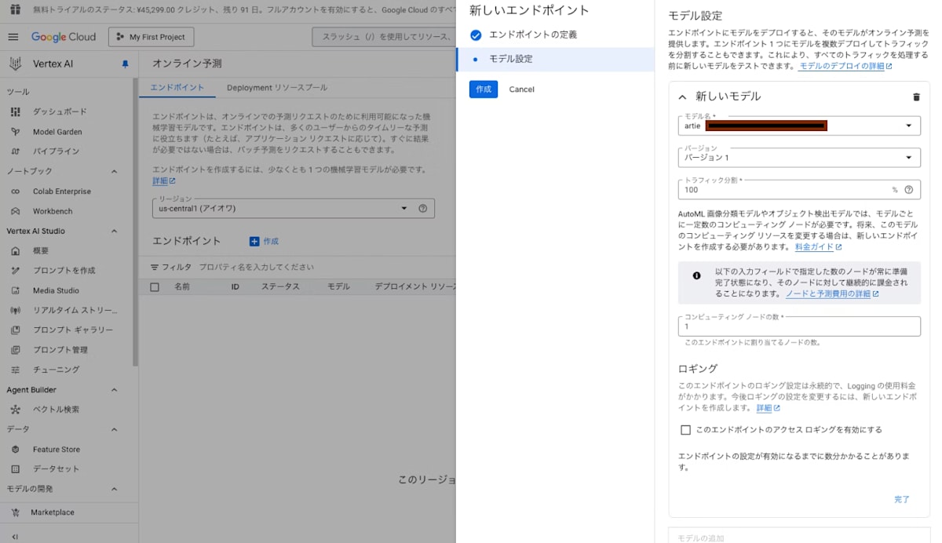Open ベクトル検索 in sidebar
The width and height of the screenshot is (942, 543).
pyautogui.click(x=56, y=410)
